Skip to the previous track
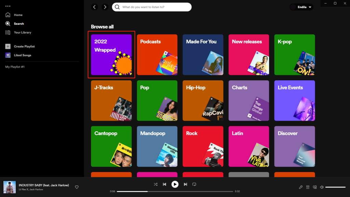Image resolution: width=350 pixels, height=197 pixels. [164, 184]
